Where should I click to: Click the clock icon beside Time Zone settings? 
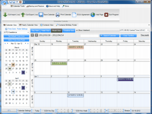[x=6, y=29]
